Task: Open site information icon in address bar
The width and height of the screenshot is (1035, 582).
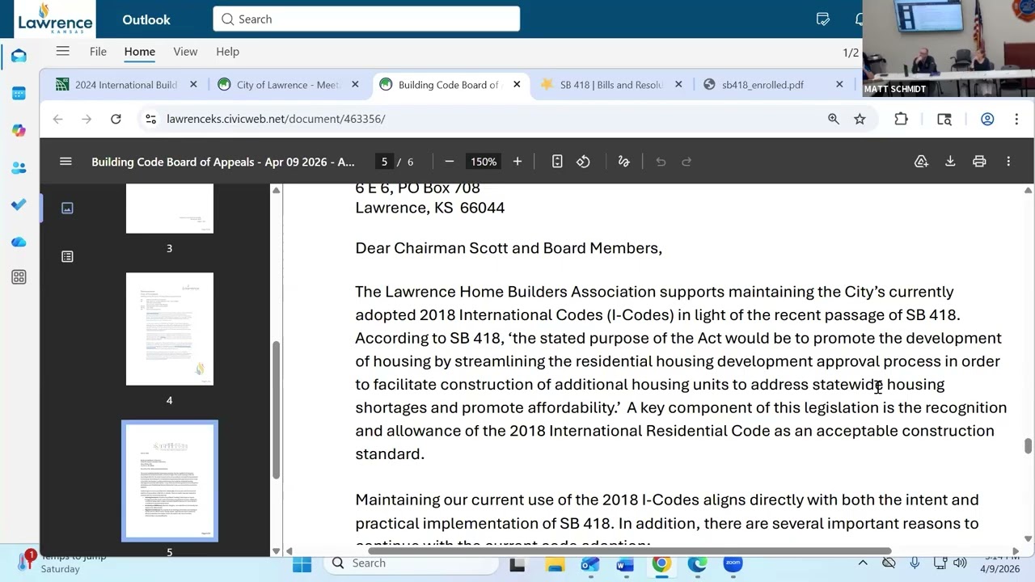Action: [150, 119]
